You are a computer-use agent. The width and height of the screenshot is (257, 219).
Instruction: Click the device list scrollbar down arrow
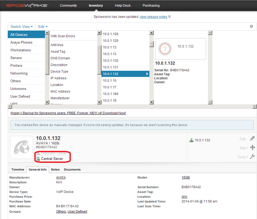[151, 101]
